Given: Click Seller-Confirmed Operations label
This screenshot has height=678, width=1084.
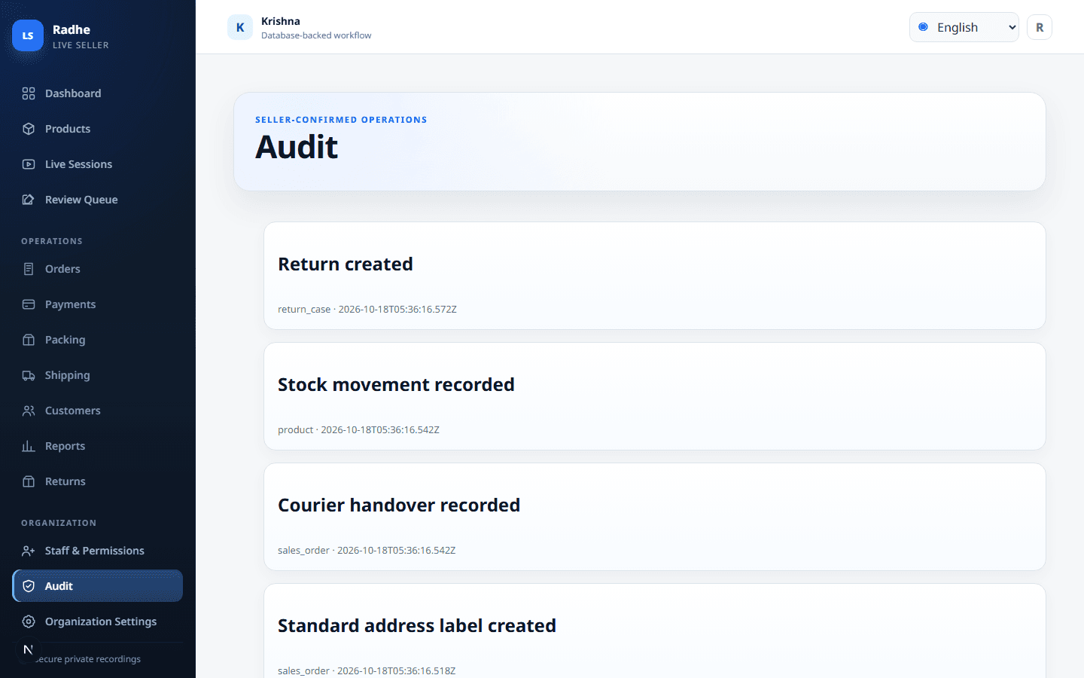Looking at the screenshot, I should point(341,120).
